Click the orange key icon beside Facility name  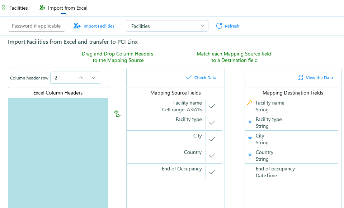pyautogui.click(x=249, y=103)
